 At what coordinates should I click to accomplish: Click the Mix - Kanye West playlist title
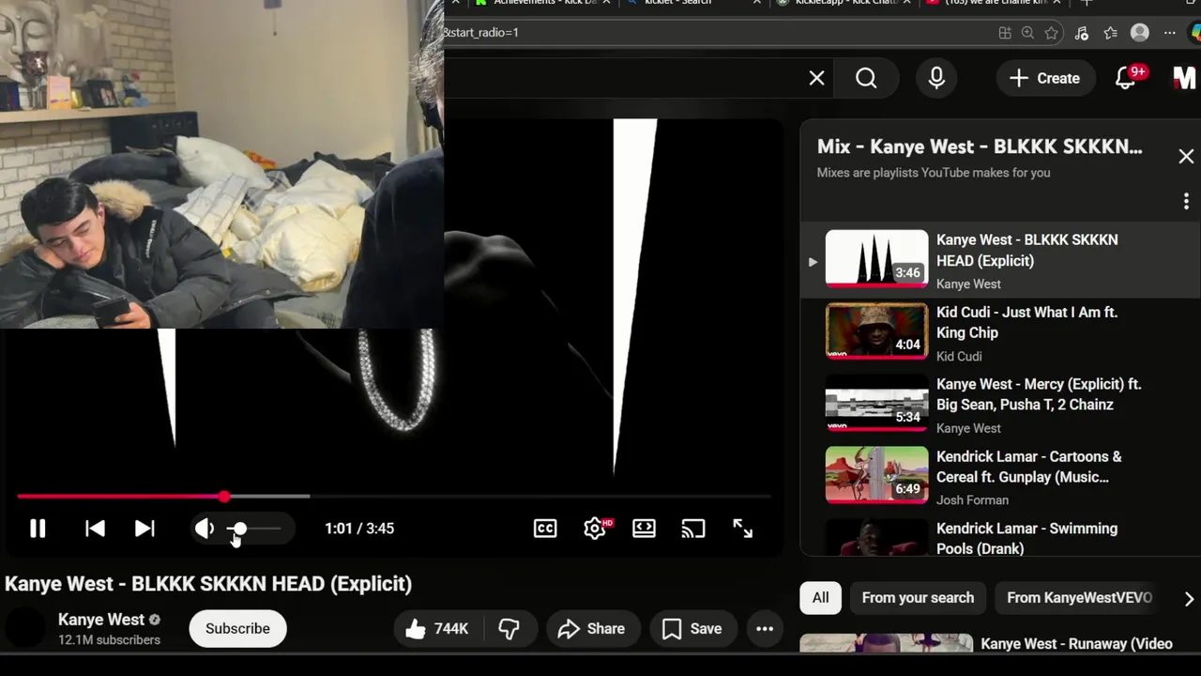pyautogui.click(x=980, y=146)
